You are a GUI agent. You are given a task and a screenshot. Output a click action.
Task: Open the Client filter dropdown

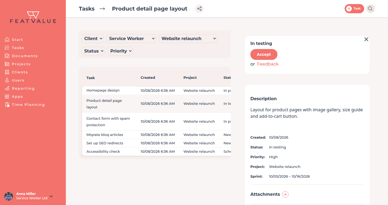(93, 38)
